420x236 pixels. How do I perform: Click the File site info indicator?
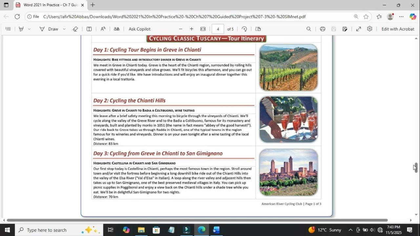pyautogui.click(x=33, y=16)
